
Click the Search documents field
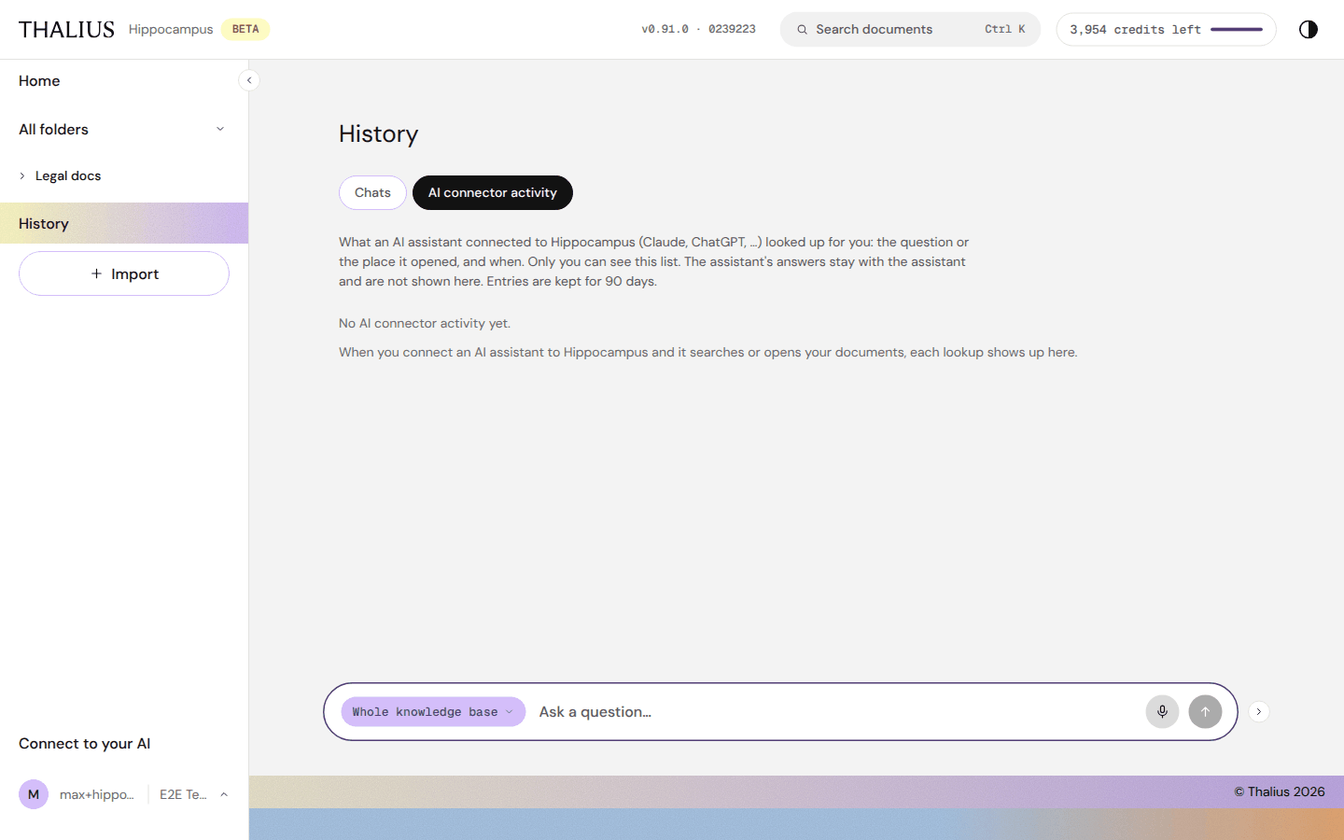[910, 29]
